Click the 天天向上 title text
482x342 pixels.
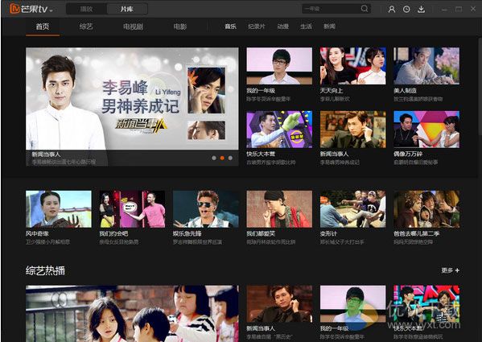(x=332, y=91)
